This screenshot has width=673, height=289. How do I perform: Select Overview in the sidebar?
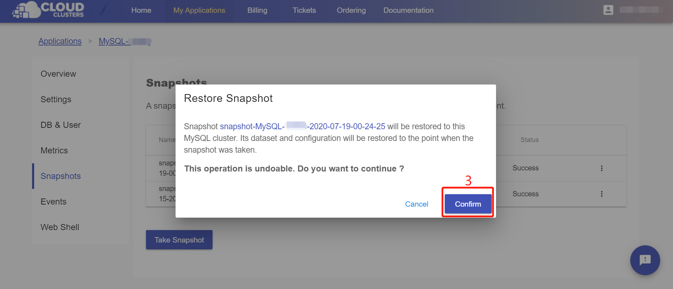pyautogui.click(x=58, y=74)
